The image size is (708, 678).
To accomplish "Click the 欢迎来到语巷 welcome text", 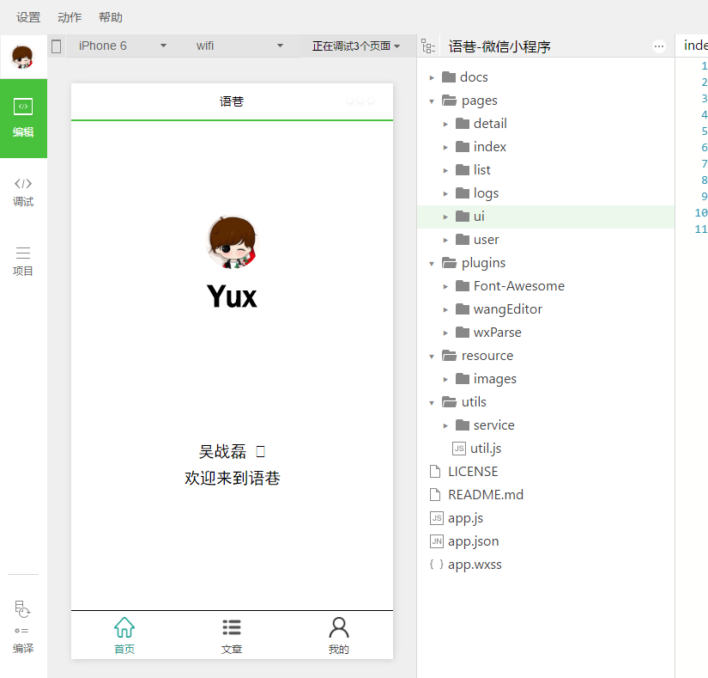I will [x=232, y=479].
